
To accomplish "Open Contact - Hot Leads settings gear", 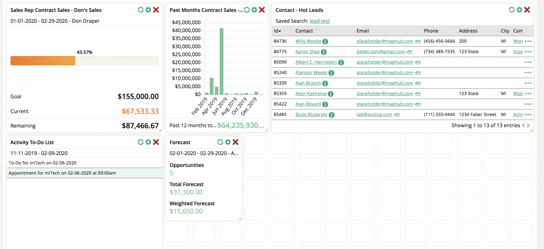I will (x=519, y=10).
